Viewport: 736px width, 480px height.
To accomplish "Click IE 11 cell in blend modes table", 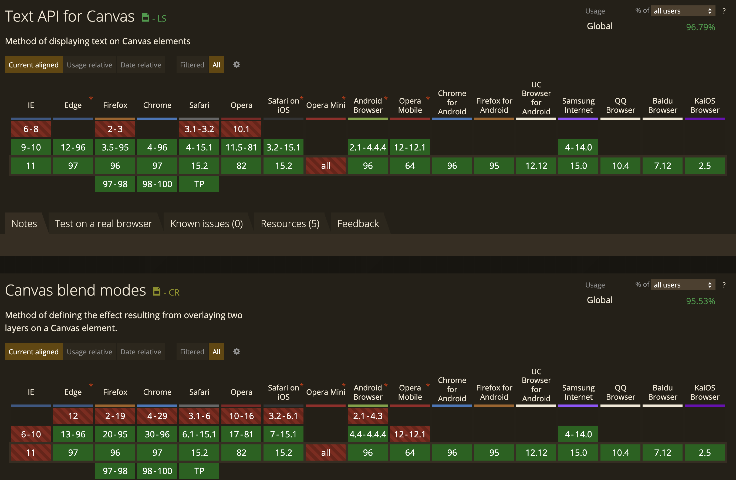I will pos(31,452).
